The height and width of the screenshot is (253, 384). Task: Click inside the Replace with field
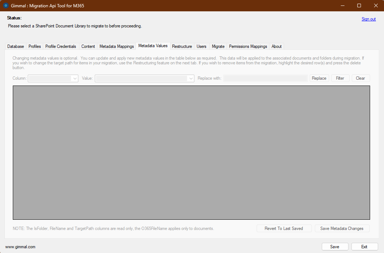pyautogui.click(x=265, y=78)
